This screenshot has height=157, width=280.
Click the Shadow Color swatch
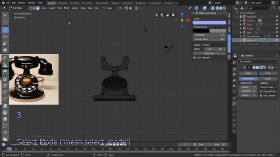click(209, 31)
